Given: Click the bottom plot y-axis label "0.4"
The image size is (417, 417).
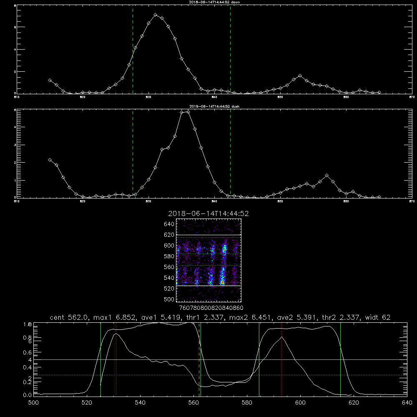Looking at the screenshot, I should point(27,367).
